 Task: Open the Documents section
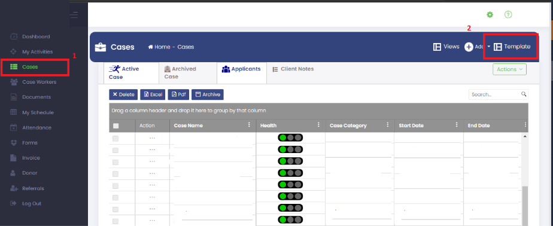tap(37, 97)
